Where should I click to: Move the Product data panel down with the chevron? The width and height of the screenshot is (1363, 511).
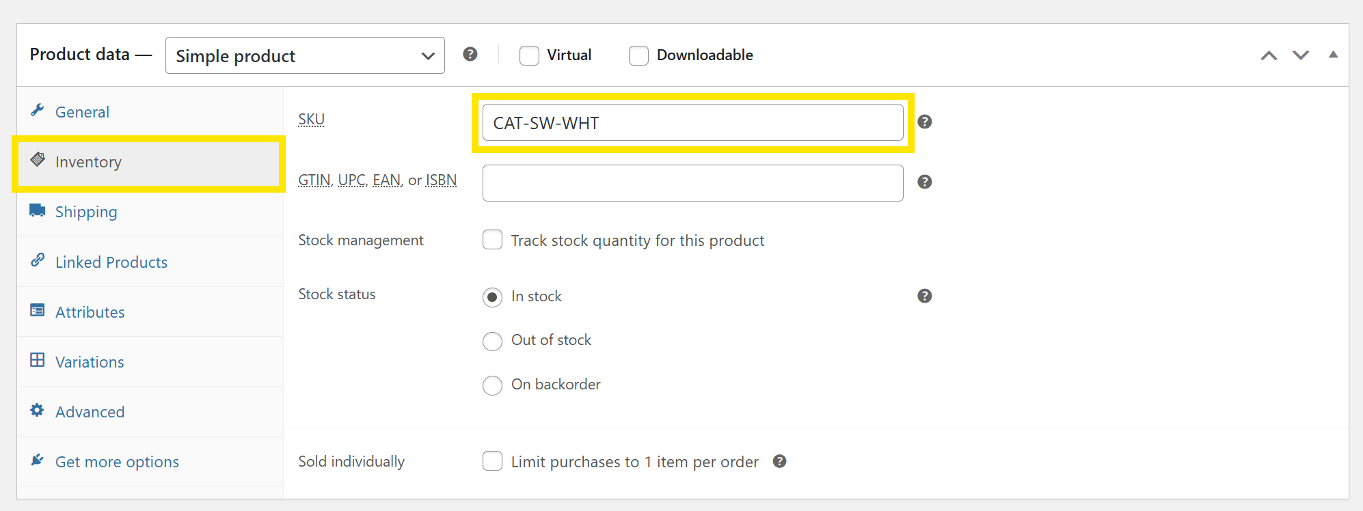tap(1301, 55)
